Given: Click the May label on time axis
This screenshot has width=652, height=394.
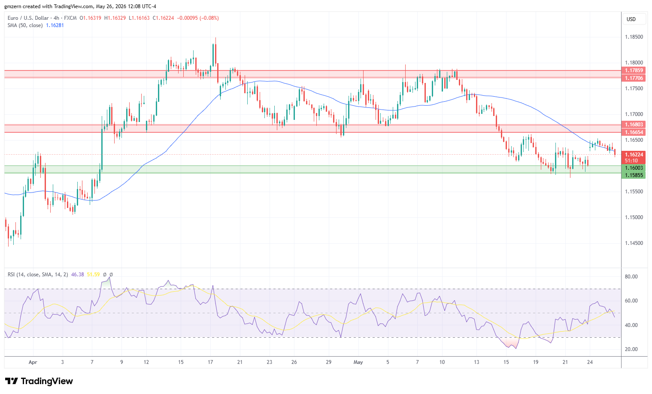Looking at the screenshot, I should (x=358, y=362).
